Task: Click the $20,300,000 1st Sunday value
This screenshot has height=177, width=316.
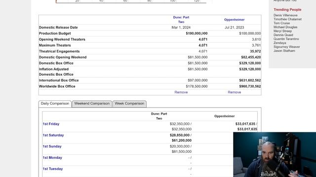Action: [180, 147]
